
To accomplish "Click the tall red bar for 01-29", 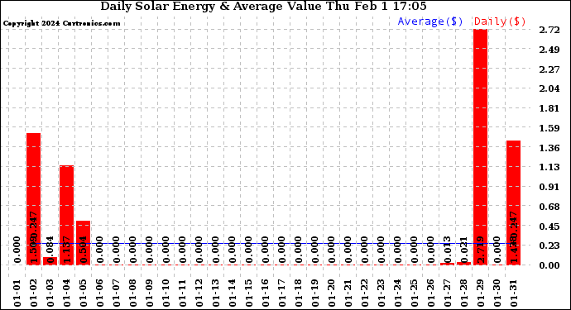I will [480, 147].
